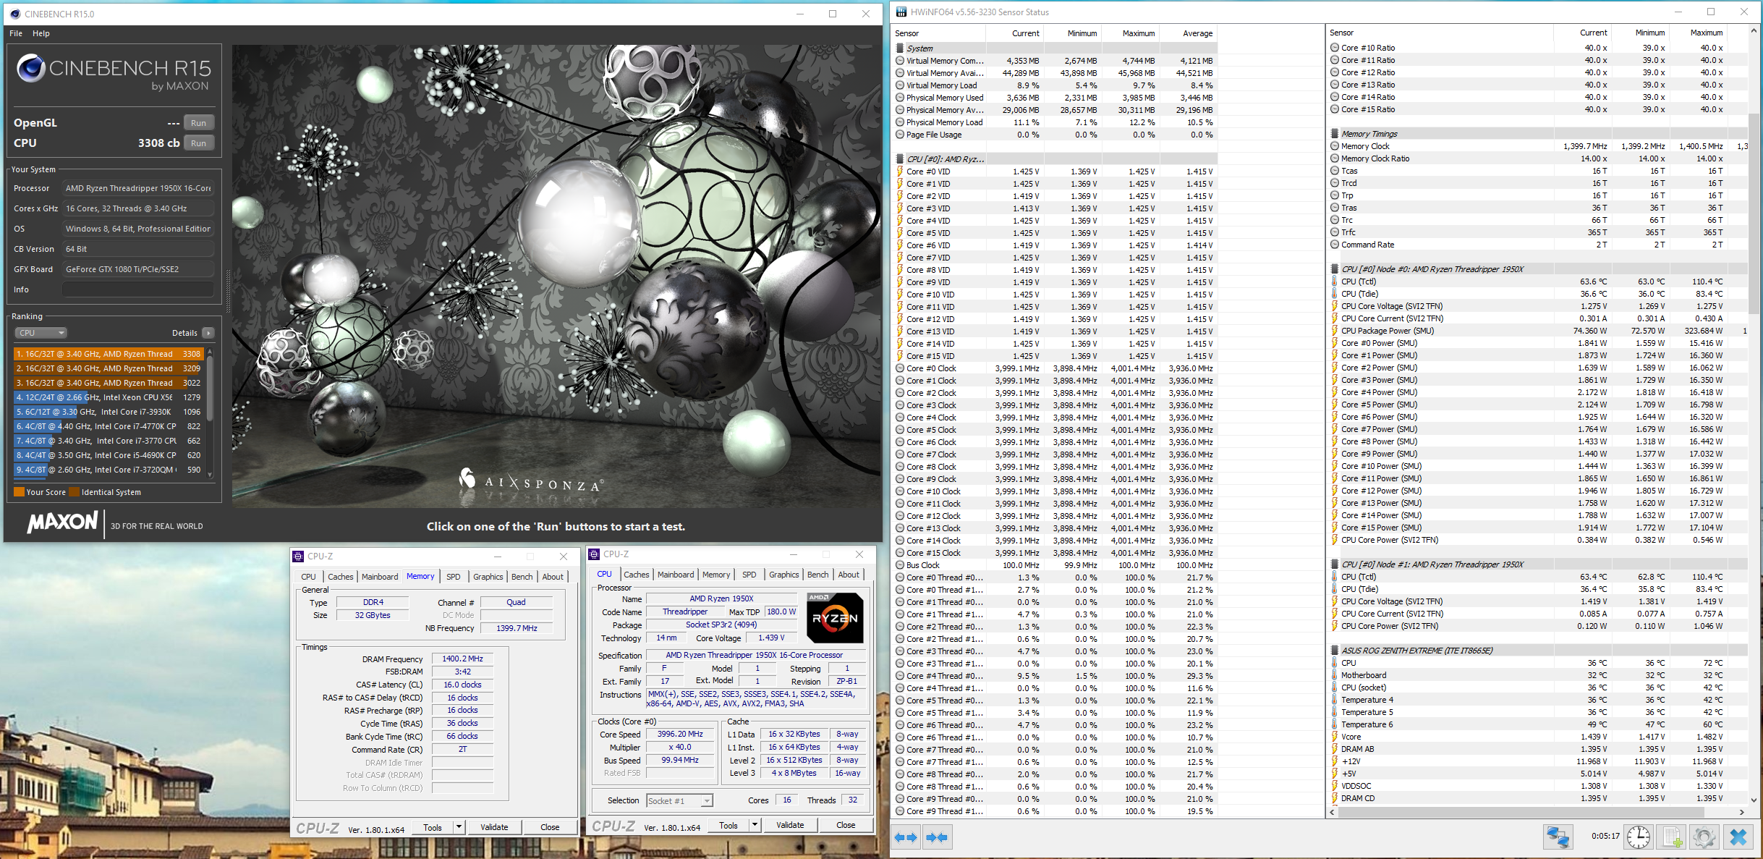Click the CPU Node #1 section header icon

1335,564
